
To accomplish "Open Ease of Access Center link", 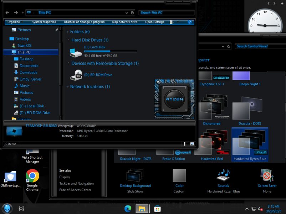I will [x=75, y=190].
